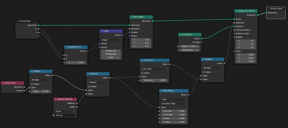Click Set Position Offset X 0 m field
288x128 pixels.
click(x=141, y=39)
